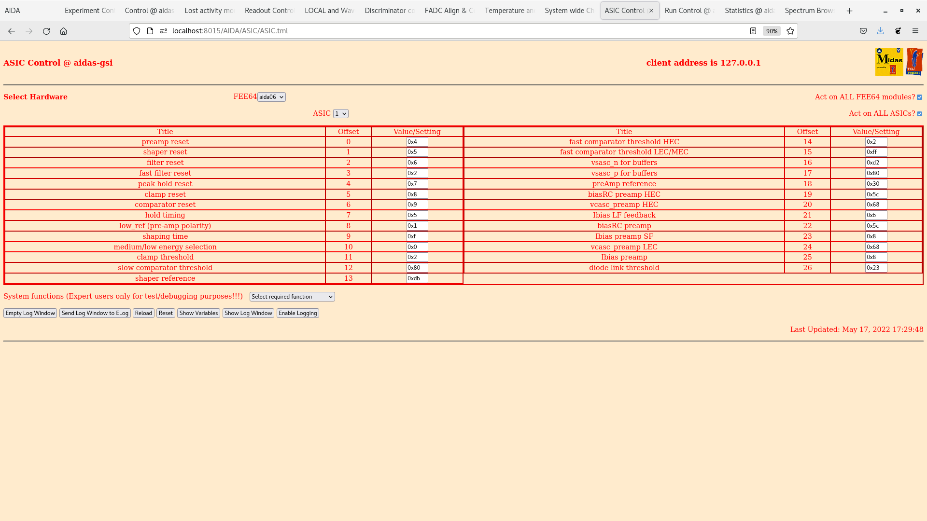Open Select required function dropdown
927x521 pixels.
(x=292, y=297)
